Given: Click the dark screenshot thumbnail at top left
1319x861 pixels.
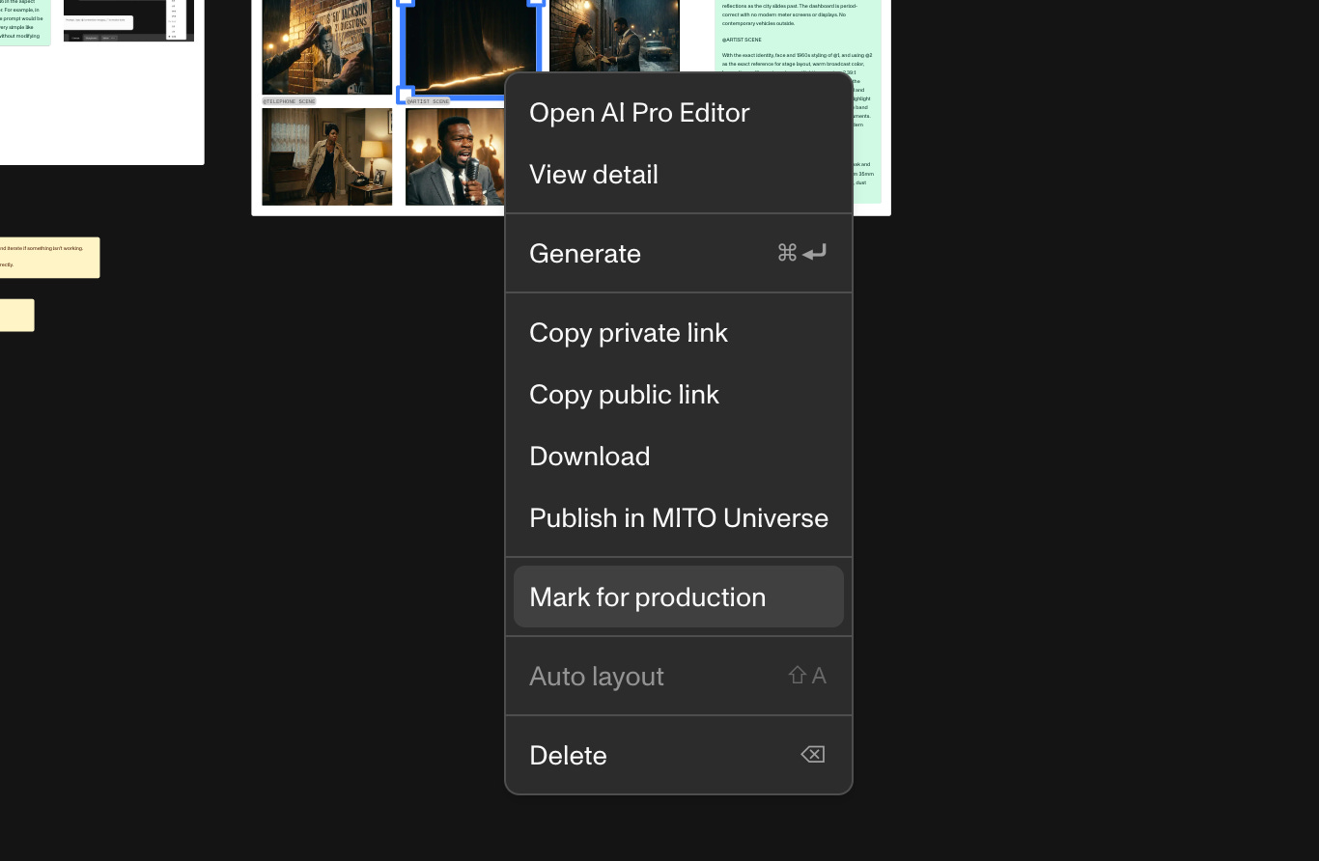Looking at the screenshot, I should coord(128,20).
